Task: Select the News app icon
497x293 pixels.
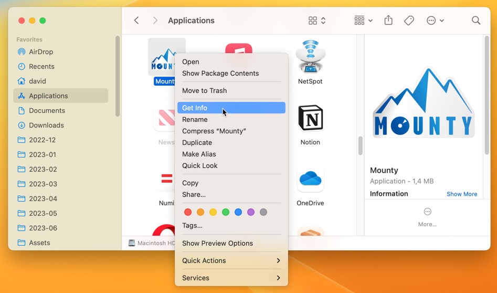Action: [164, 119]
